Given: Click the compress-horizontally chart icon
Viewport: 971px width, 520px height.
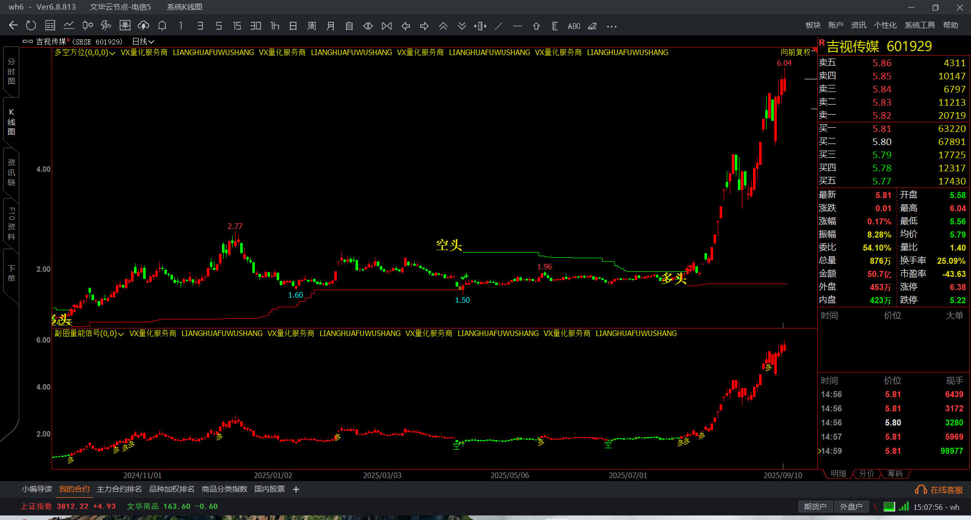Looking at the screenshot, I should [387, 26].
